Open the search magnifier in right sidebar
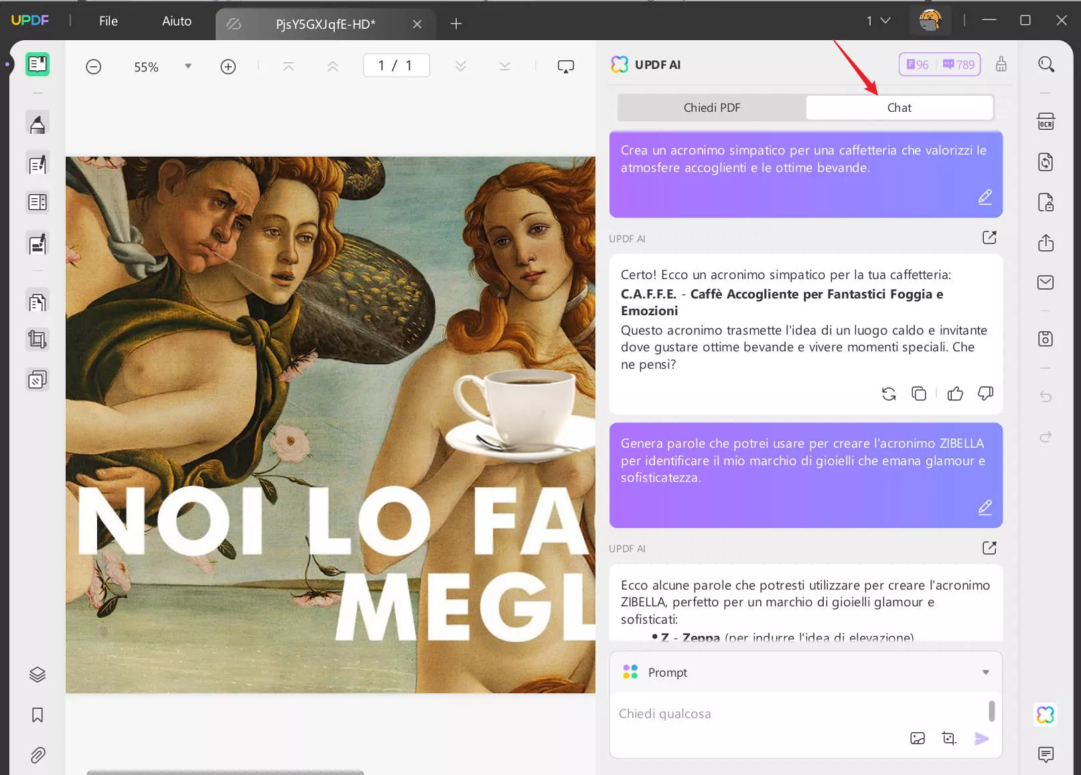 point(1046,64)
